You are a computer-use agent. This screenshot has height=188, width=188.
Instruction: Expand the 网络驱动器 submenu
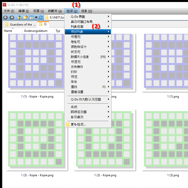click(88, 112)
